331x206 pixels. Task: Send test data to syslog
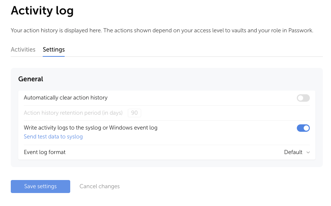tap(53, 137)
